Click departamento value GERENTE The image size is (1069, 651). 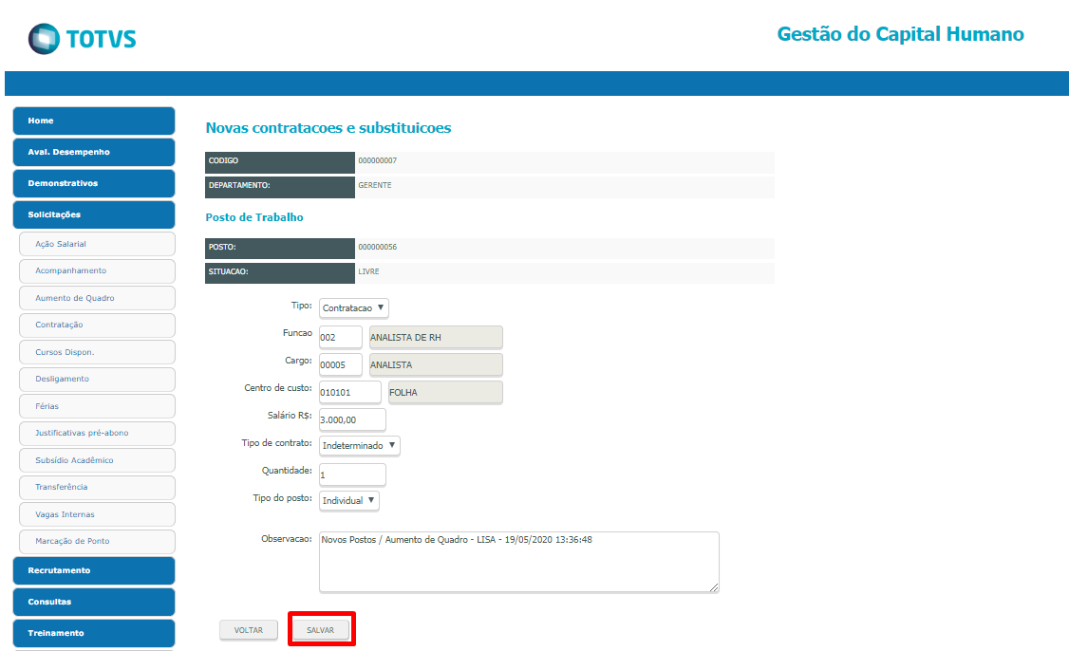(x=375, y=185)
